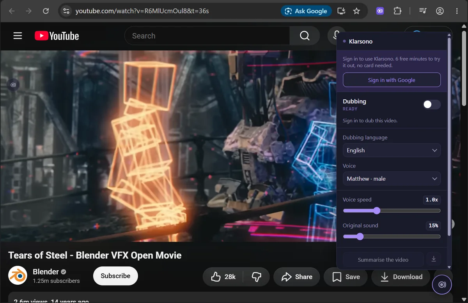Image resolution: width=468 pixels, height=303 pixels.
Task: Bookmark this page with star icon
Action: [356, 11]
